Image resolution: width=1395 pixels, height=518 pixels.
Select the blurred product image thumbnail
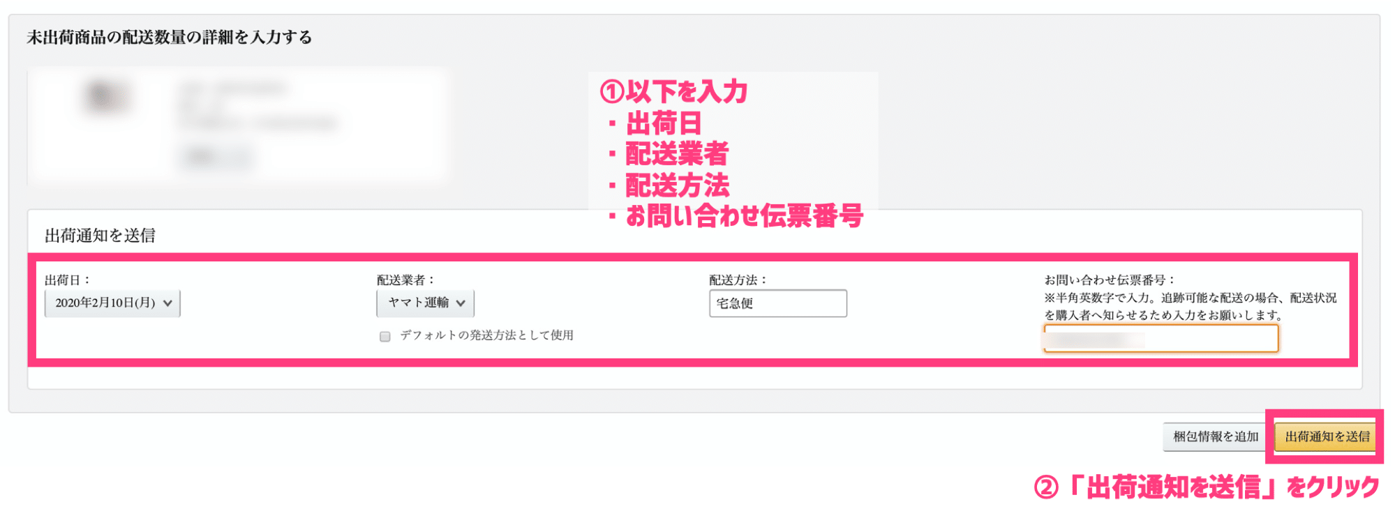[105, 98]
